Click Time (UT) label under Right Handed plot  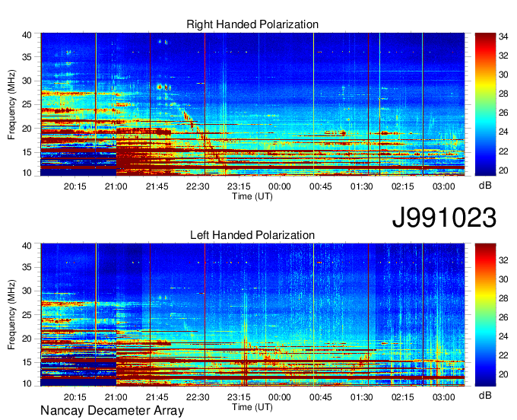(252, 196)
